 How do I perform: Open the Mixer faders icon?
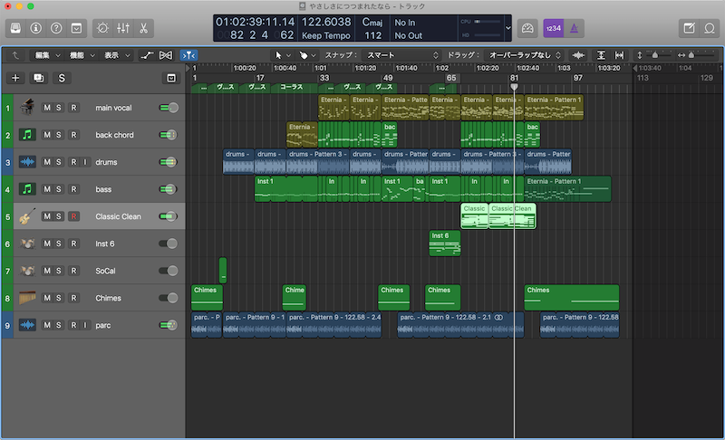[123, 29]
